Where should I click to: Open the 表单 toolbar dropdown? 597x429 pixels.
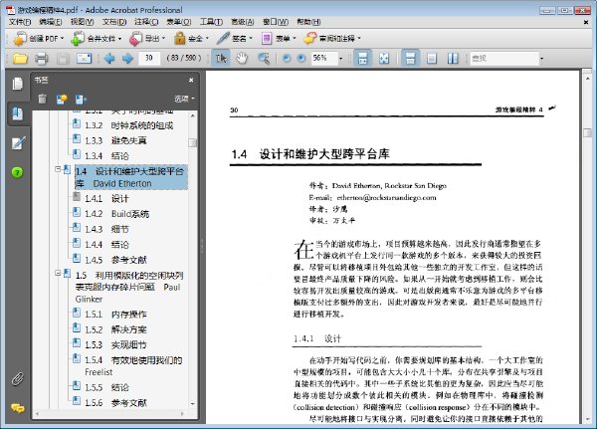click(279, 39)
